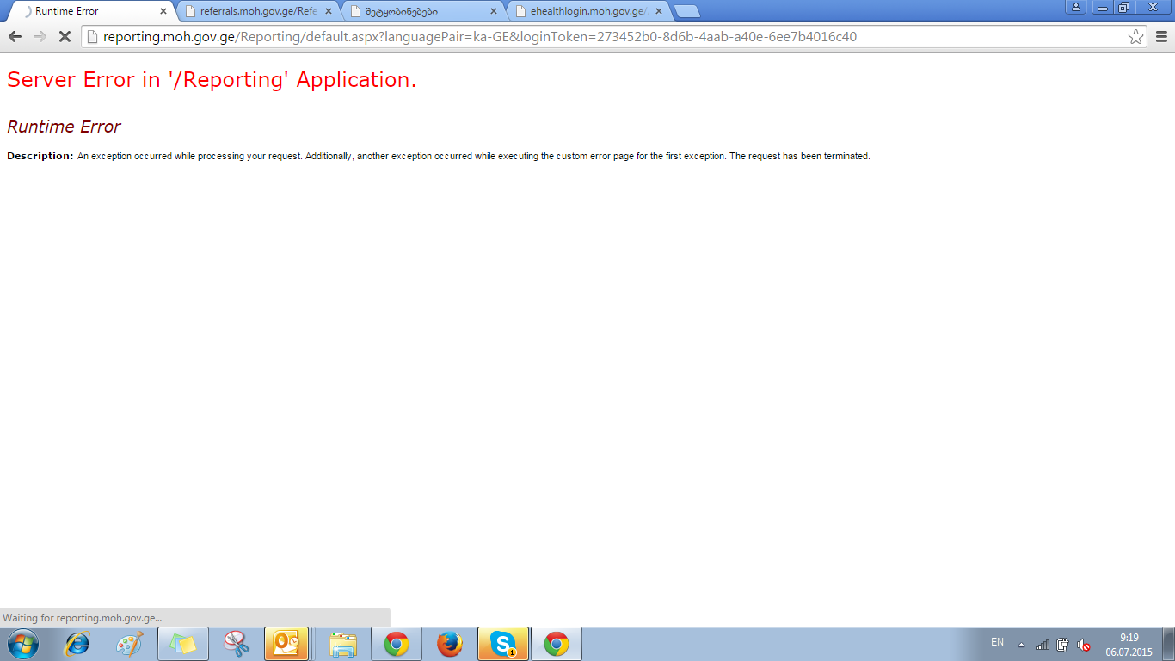Viewport: 1175px width, 661px height.
Task: Stop loading the current page
Action: [x=64, y=37]
